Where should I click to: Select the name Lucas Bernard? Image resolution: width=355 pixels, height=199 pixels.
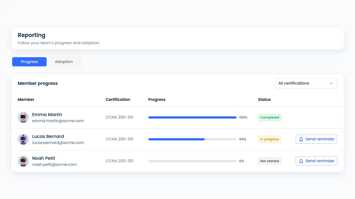[48, 136]
